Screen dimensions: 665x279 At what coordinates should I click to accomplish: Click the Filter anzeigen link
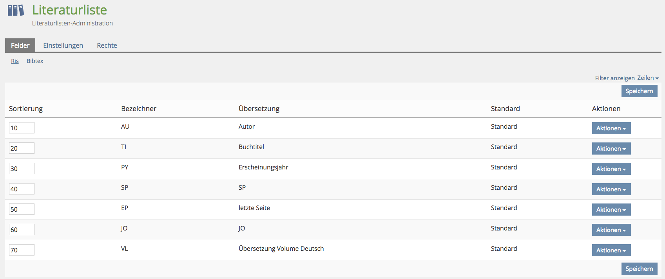[614, 78]
